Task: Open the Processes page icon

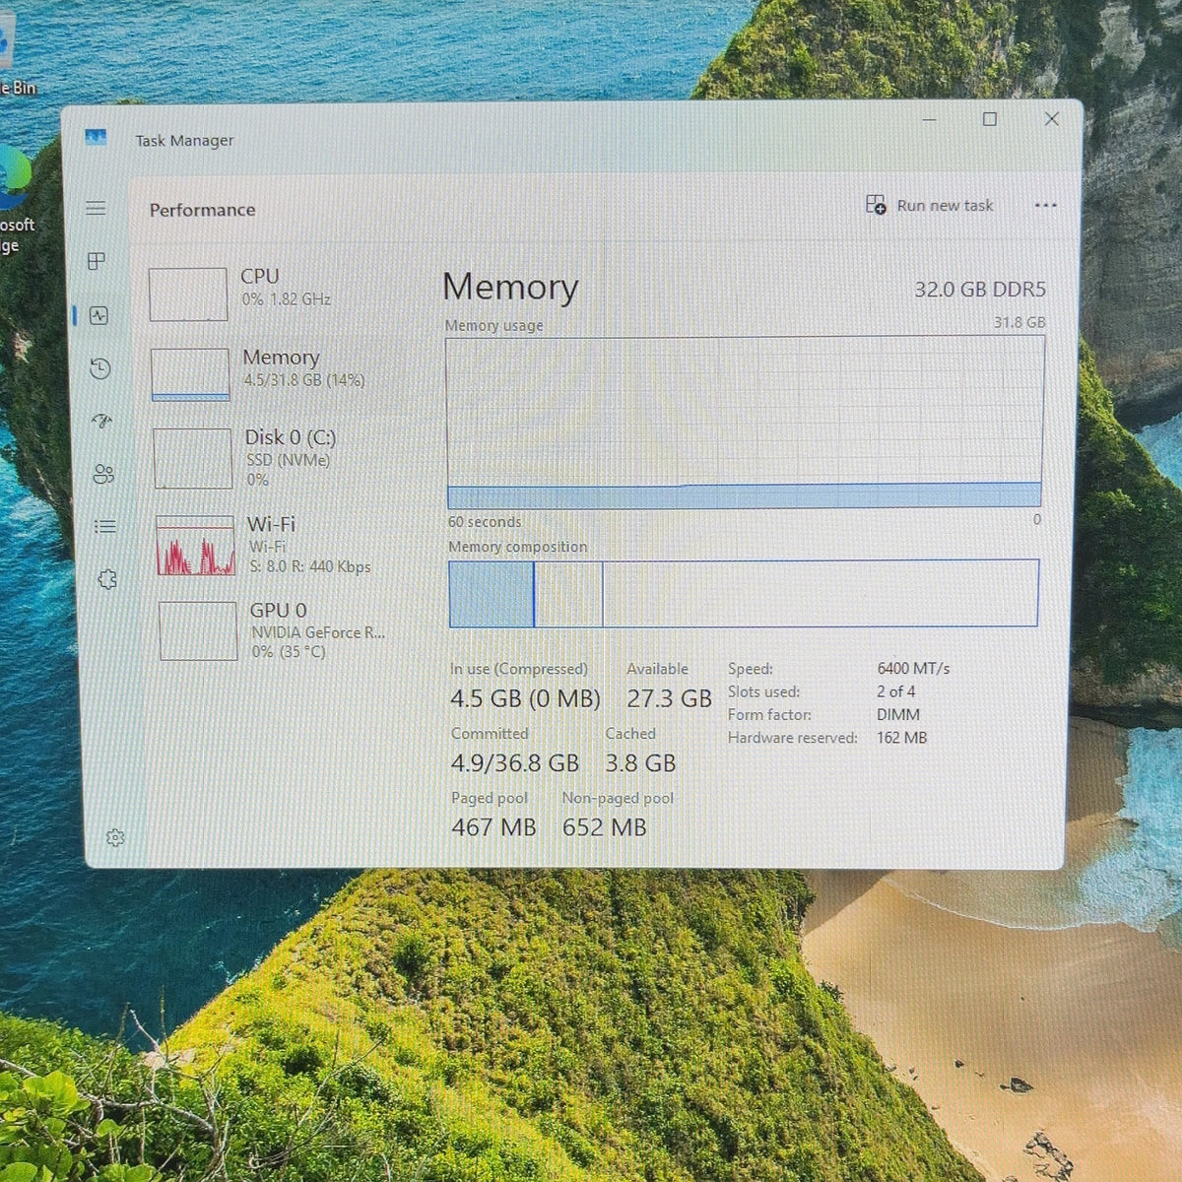Action: (x=97, y=261)
